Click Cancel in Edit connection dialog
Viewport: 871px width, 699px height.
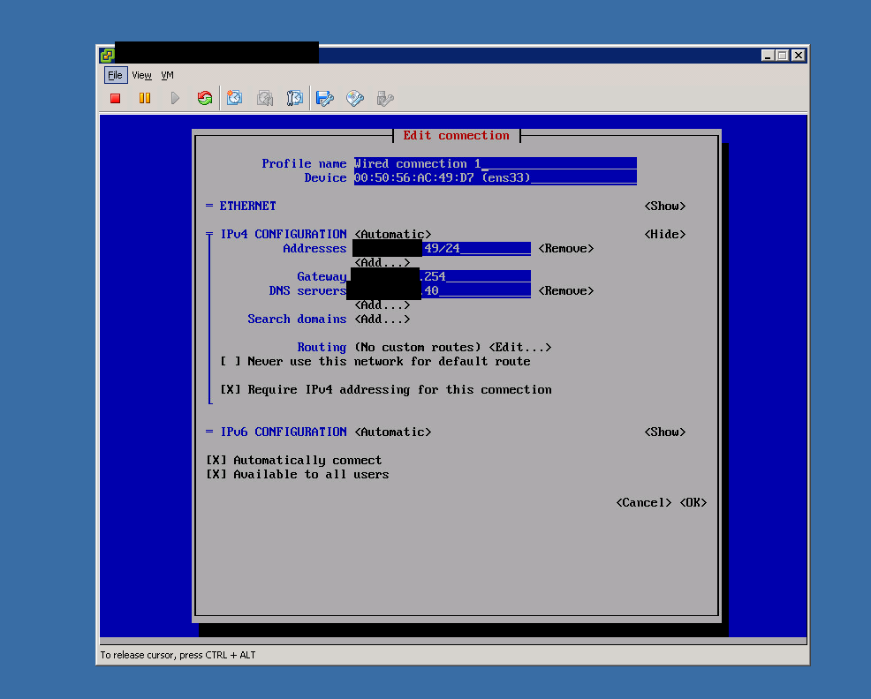(x=644, y=502)
